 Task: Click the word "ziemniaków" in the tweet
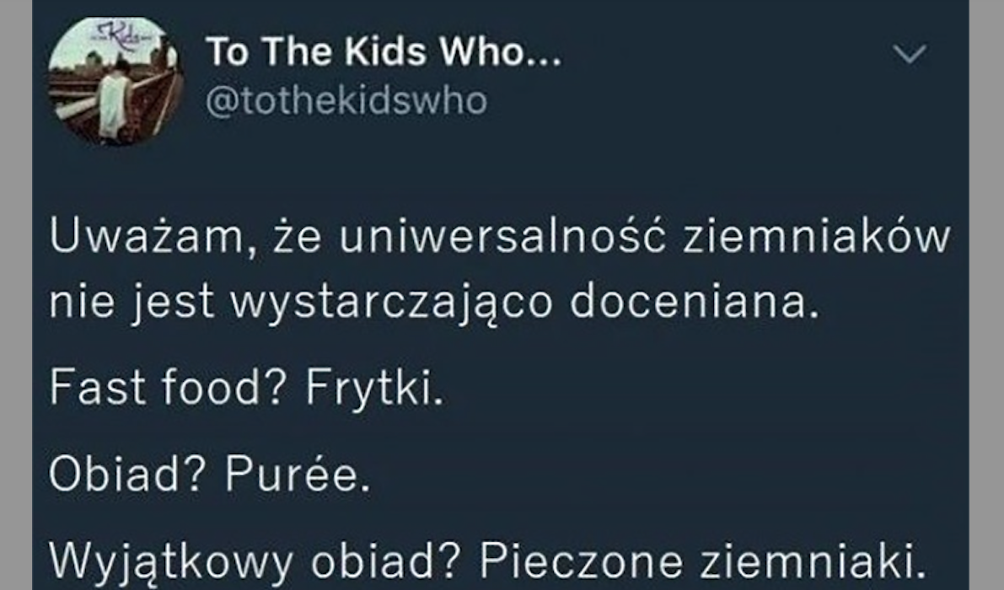[816, 237]
